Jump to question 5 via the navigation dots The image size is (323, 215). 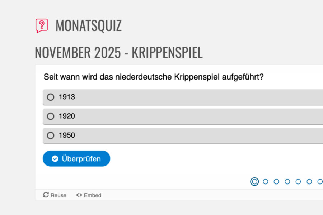(298, 181)
